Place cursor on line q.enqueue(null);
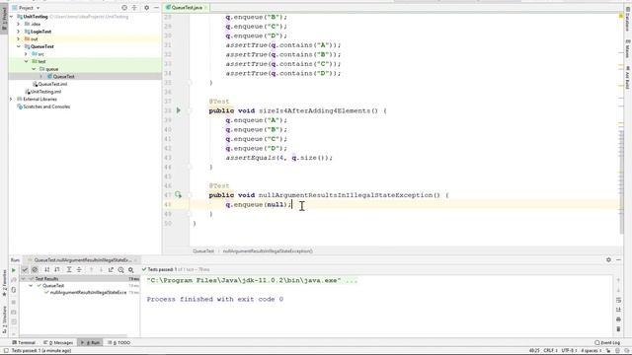Viewport: 632px width, 355px height. tap(259, 204)
